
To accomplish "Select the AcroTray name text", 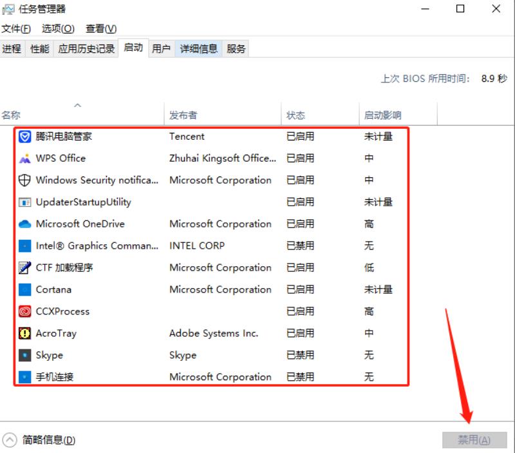I will [x=56, y=333].
